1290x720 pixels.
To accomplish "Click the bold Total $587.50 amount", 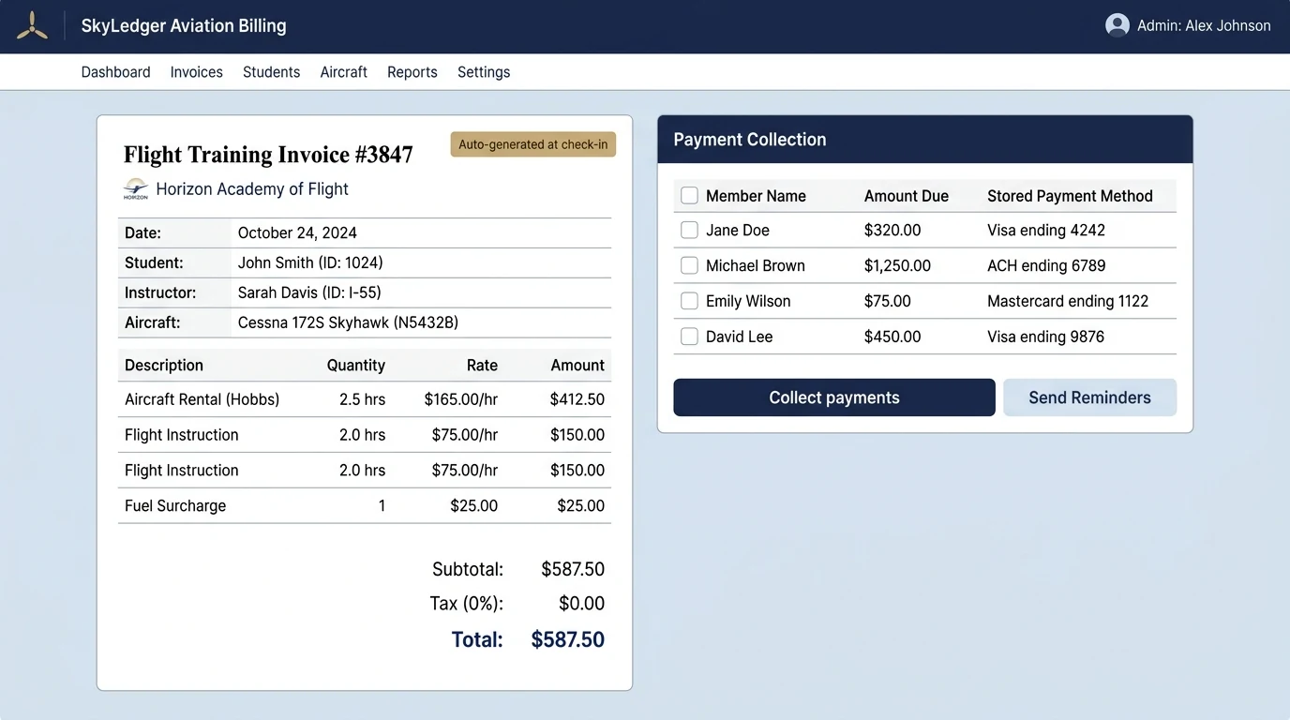I will click(x=567, y=639).
